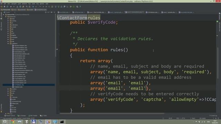
Task: Open the run configuration dropdown in toolbar
Action: coord(40,7)
